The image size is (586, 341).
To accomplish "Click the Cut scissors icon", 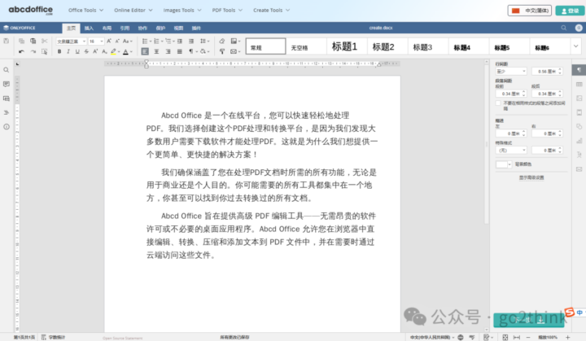I will pos(45,41).
